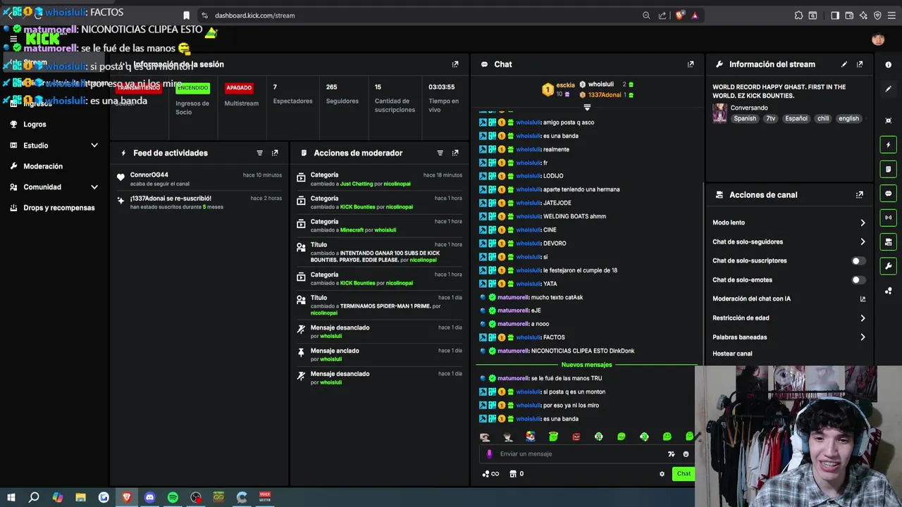Viewport: 902px width, 507px height.
Task: Pop out the Chat panel
Action: pos(691,64)
